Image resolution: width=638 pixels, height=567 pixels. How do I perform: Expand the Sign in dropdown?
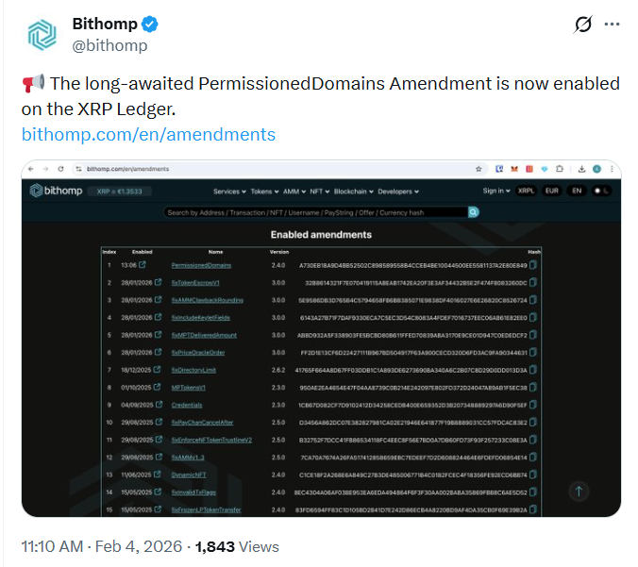[x=495, y=191]
